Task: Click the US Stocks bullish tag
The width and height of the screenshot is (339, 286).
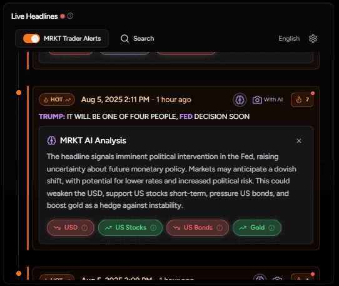Action: click(x=130, y=228)
